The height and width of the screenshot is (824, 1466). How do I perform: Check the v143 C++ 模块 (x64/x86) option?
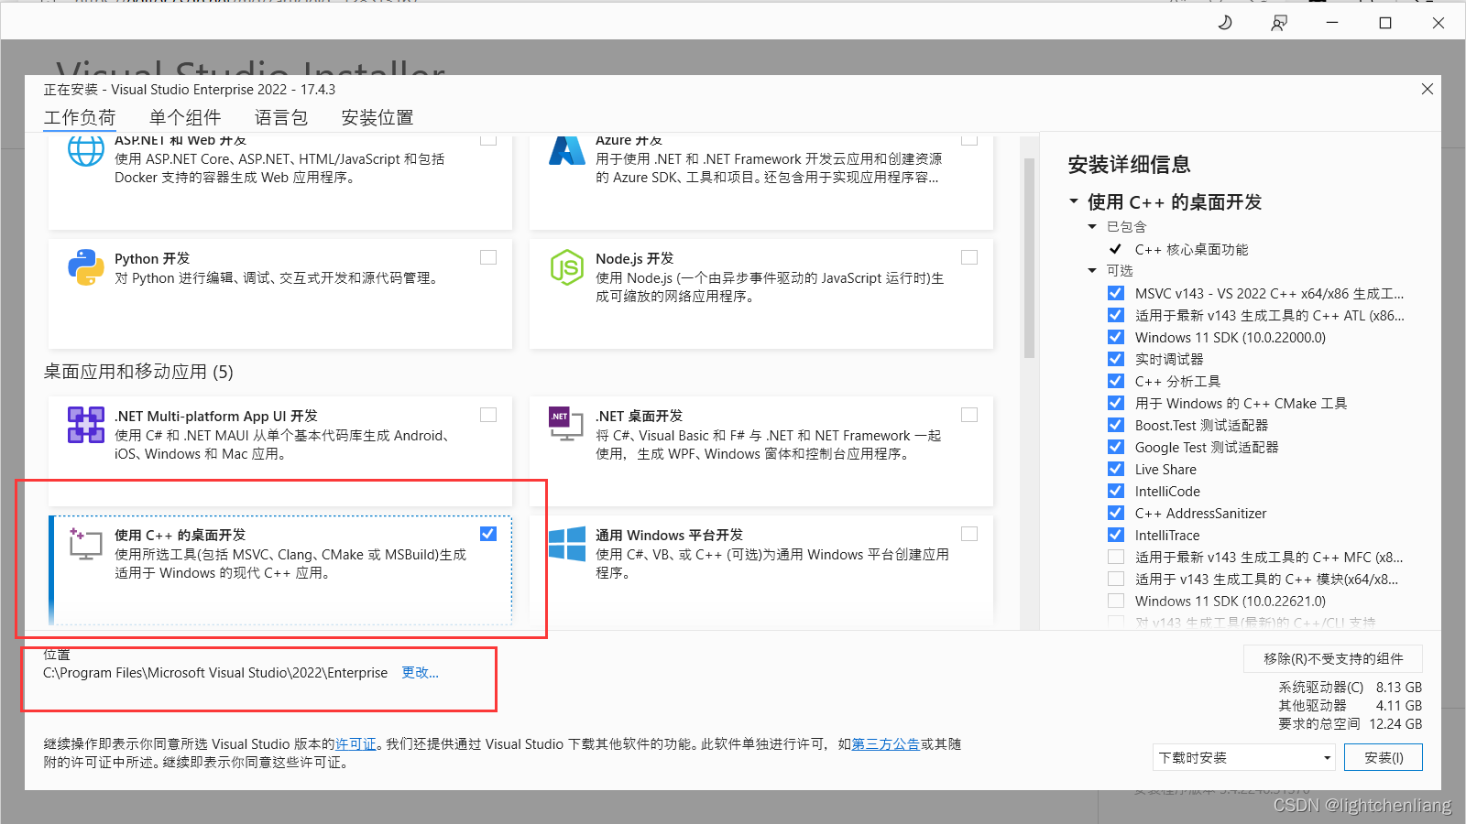[x=1116, y=579]
